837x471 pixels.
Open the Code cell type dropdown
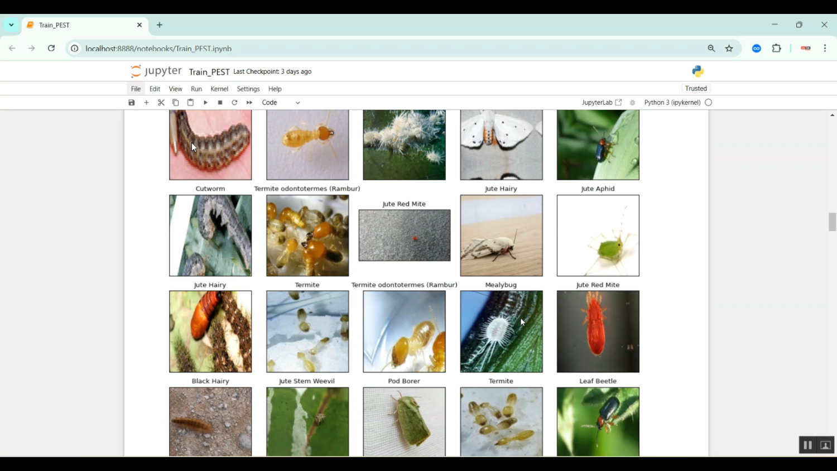coord(281,102)
